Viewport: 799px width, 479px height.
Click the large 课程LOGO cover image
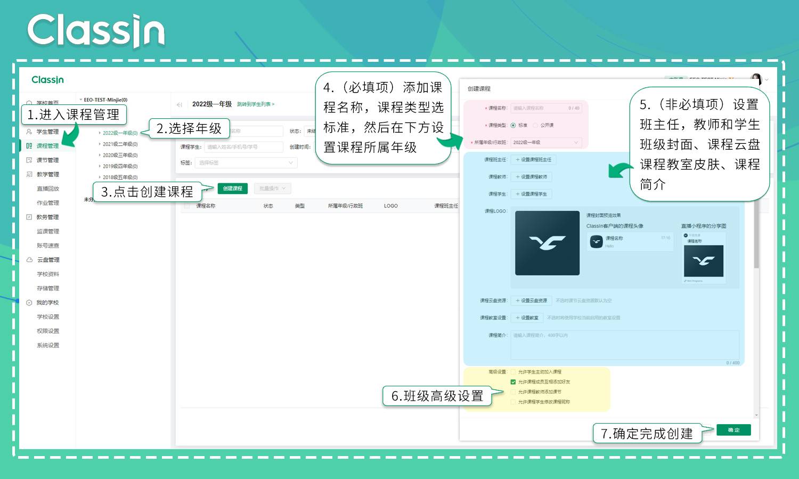pyautogui.click(x=547, y=243)
